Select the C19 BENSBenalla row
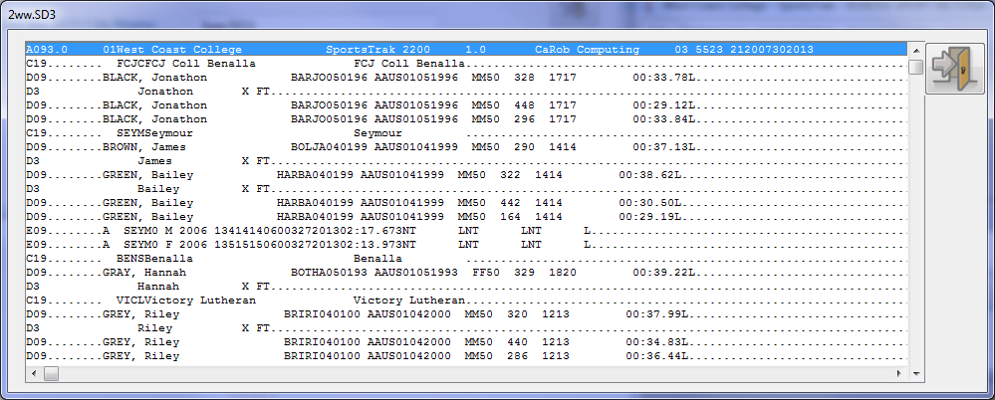 click(x=466, y=259)
